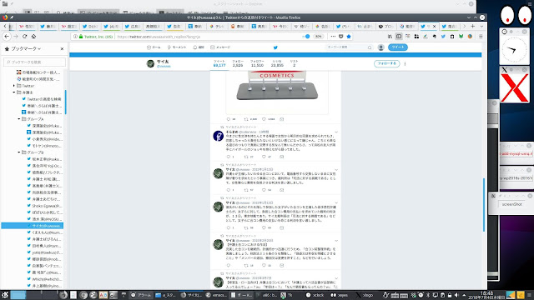Select the Followers count 11,510 tab

pos(257,63)
